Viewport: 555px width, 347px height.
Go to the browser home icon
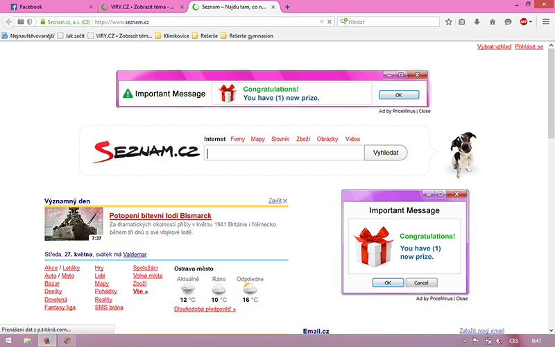(493, 22)
